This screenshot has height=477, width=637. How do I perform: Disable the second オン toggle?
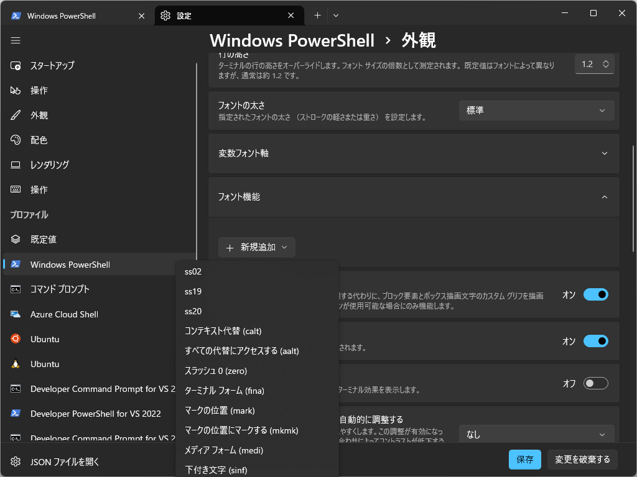pos(595,341)
